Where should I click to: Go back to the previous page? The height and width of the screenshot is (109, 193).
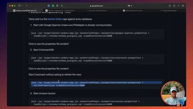click(27, 6)
